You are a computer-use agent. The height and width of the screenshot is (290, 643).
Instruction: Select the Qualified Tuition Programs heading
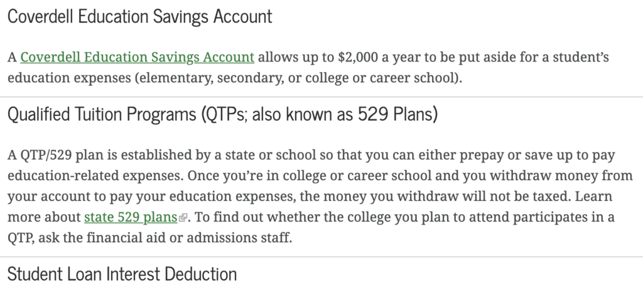[223, 115]
